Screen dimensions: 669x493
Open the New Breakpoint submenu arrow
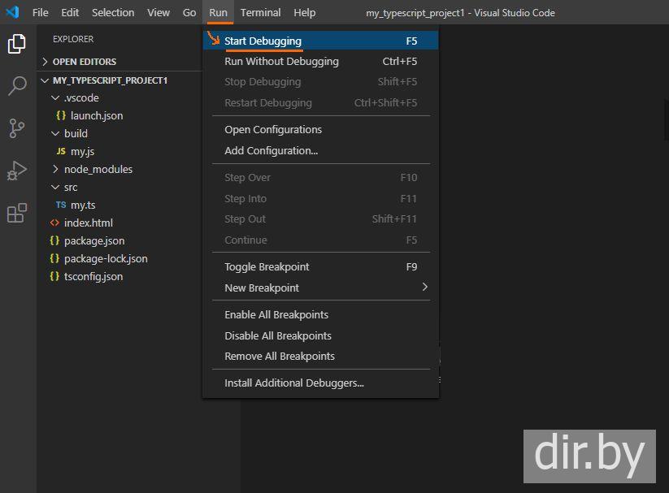424,288
